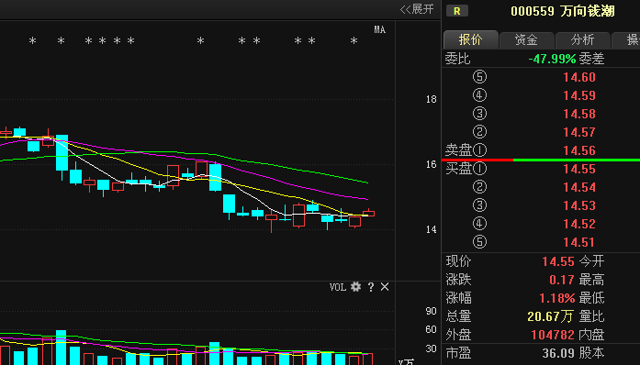Open the VOL indicator label
This screenshot has height=365, width=640.
tap(338, 287)
